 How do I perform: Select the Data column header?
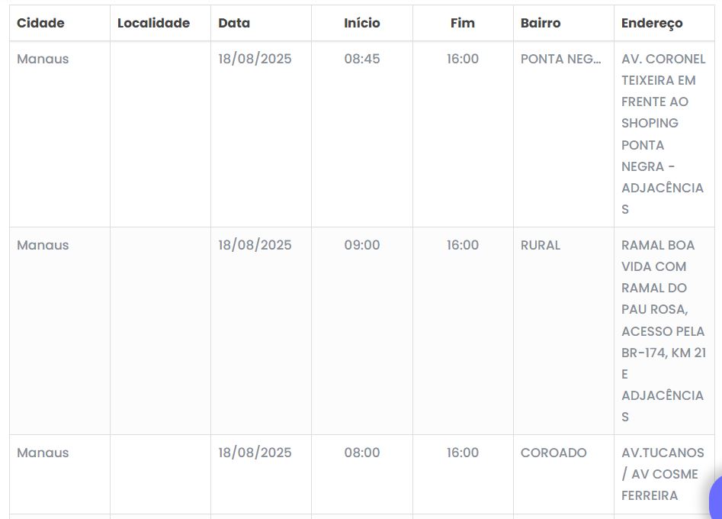[234, 23]
